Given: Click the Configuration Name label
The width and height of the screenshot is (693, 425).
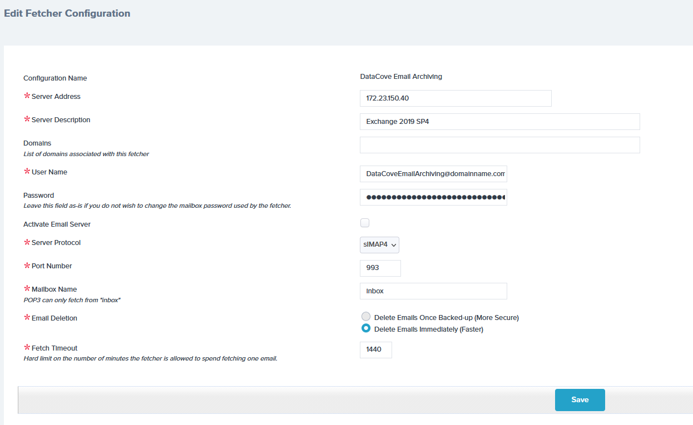Looking at the screenshot, I should click(x=55, y=78).
